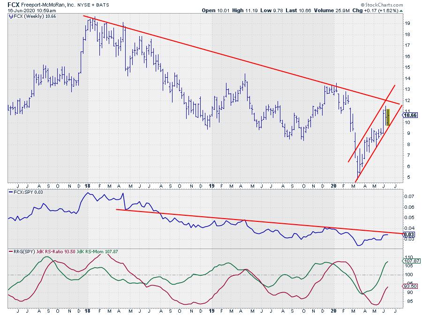Click the yellow highlighted latest weekly bar
This screenshot has width=422, height=315.
[x=388, y=117]
